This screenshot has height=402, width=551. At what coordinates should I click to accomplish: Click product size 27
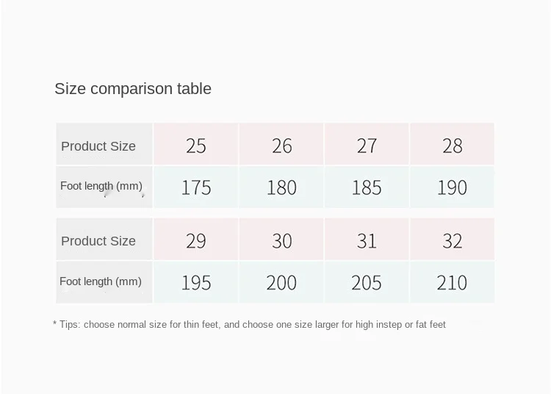click(x=367, y=145)
